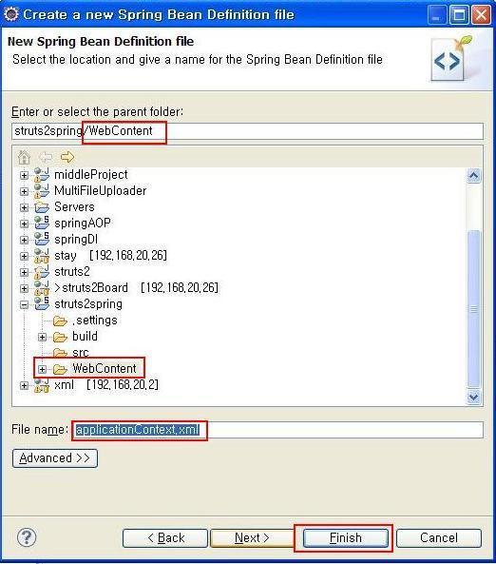Collapse the struts2spring tree node

[24, 304]
